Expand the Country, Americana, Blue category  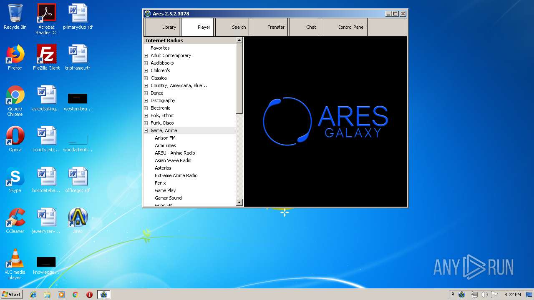(146, 85)
